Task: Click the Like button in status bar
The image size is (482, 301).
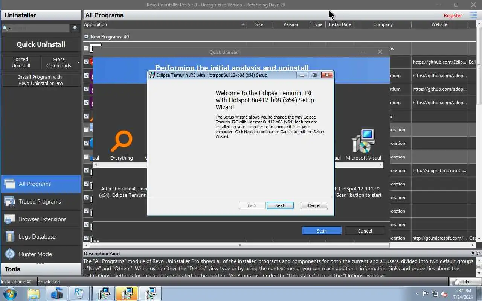Action: pyautogui.click(x=465, y=282)
